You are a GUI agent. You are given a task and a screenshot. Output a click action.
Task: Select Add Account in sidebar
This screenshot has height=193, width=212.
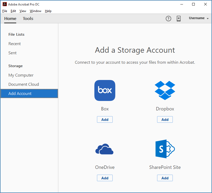click(x=29, y=93)
